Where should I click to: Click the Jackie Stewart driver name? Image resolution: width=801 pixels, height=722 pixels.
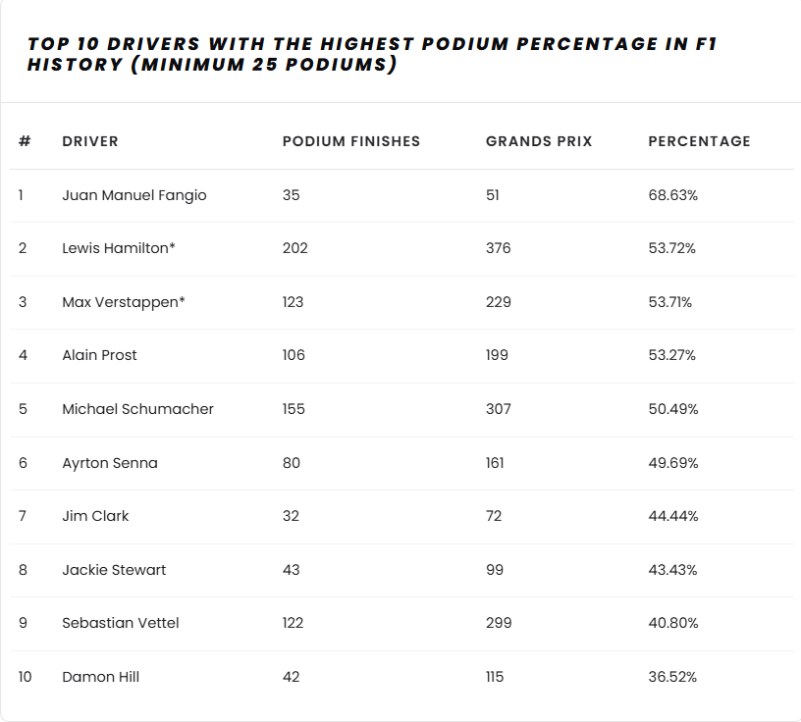[x=114, y=570]
